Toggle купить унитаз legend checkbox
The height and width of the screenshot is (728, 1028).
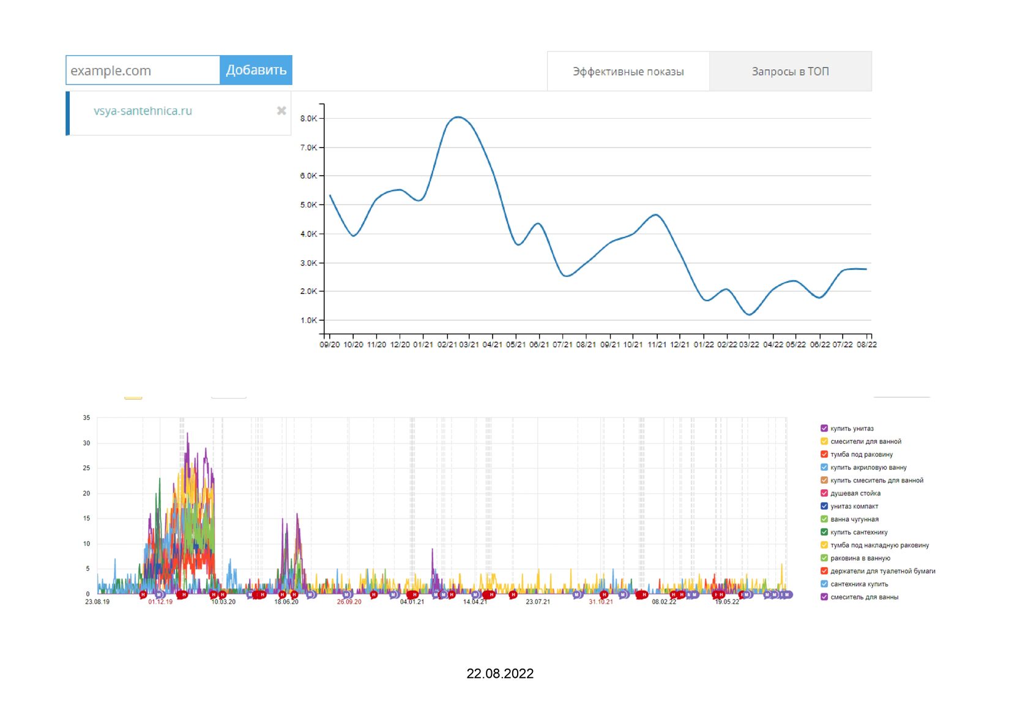coord(824,428)
